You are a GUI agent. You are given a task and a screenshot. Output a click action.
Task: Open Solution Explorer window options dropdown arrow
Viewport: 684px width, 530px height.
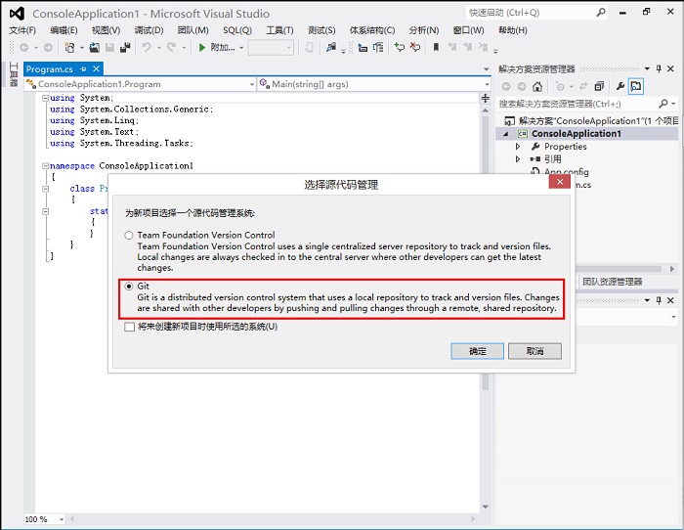(647, 68)
